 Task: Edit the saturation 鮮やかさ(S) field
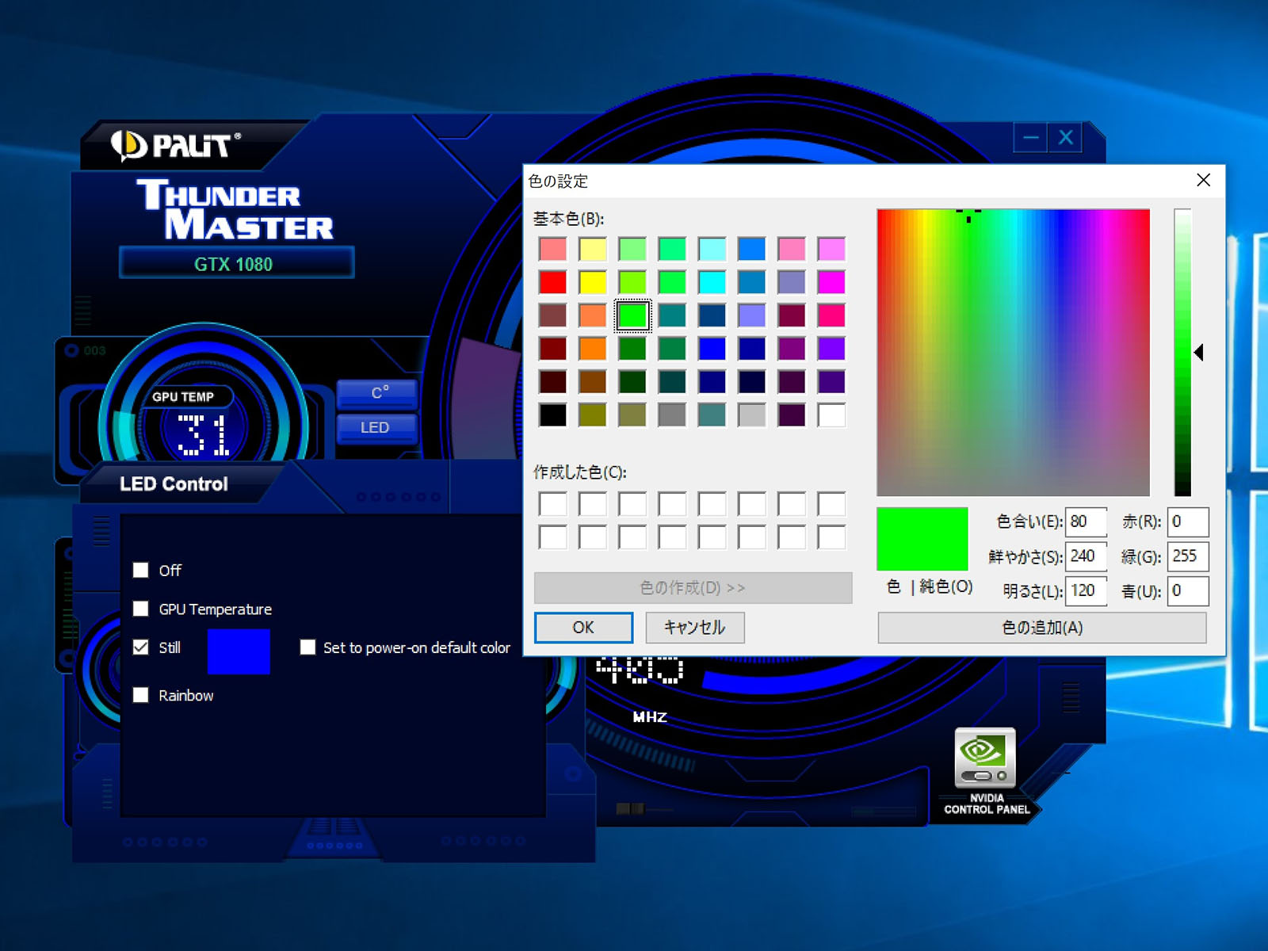(1086, 556)
